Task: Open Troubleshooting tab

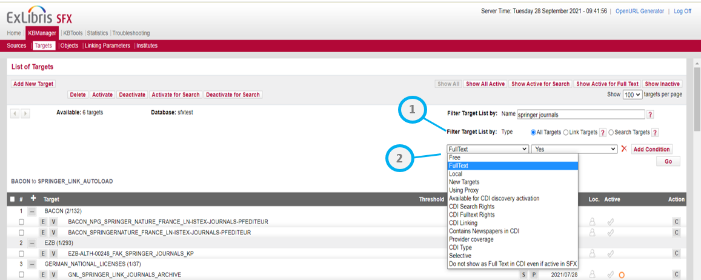Action: (x=131, y=33)
